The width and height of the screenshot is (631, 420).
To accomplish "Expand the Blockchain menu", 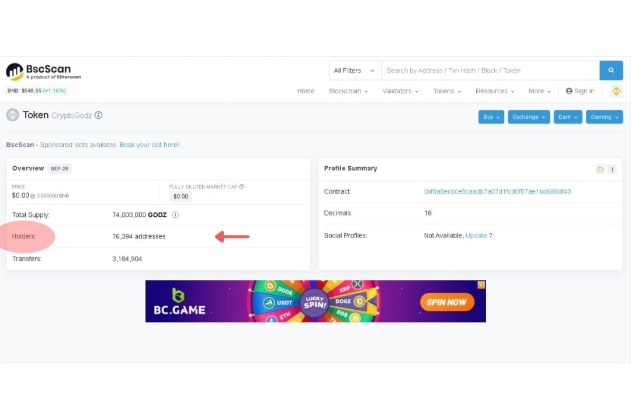I will click(348, 91).
